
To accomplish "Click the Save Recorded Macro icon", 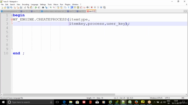I will pyautogui.click(x=105, y=7).
